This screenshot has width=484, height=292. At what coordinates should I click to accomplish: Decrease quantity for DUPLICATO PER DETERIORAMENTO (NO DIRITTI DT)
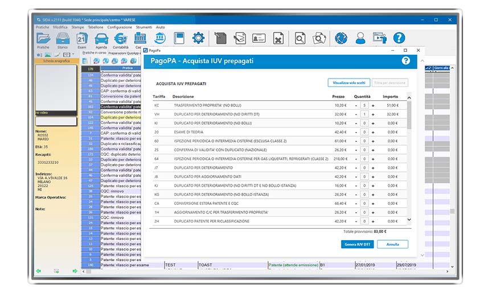click(x=356, y=114)
